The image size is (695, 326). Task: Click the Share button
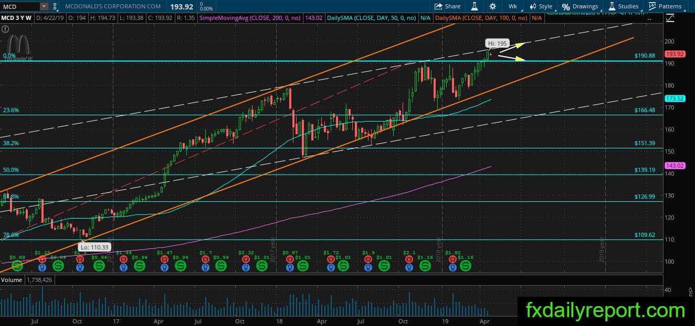[447, 6]
